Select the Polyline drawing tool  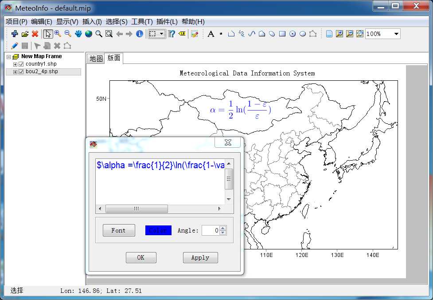(231, 34)
